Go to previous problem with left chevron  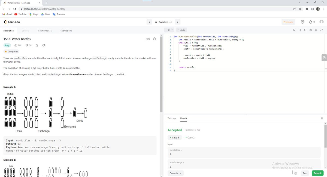pyautogui.click(x=149, y=22)
